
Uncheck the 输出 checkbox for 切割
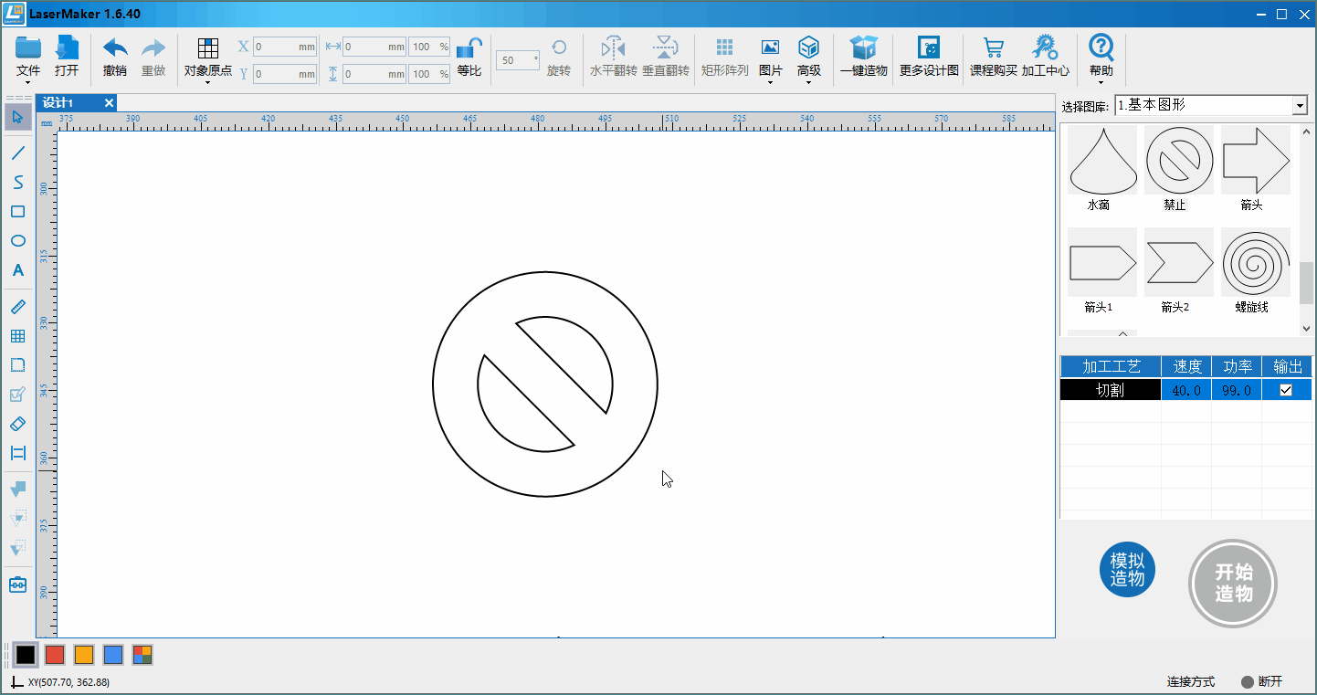pos(1286,390)
